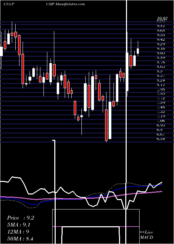Select the '12MA : 9' readout
This screenshot has width=174, height=244.
point(18,232)
